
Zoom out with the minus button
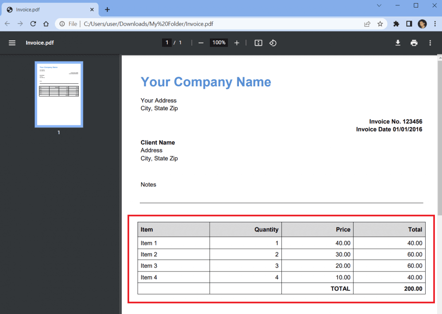[x=201, y=43]
